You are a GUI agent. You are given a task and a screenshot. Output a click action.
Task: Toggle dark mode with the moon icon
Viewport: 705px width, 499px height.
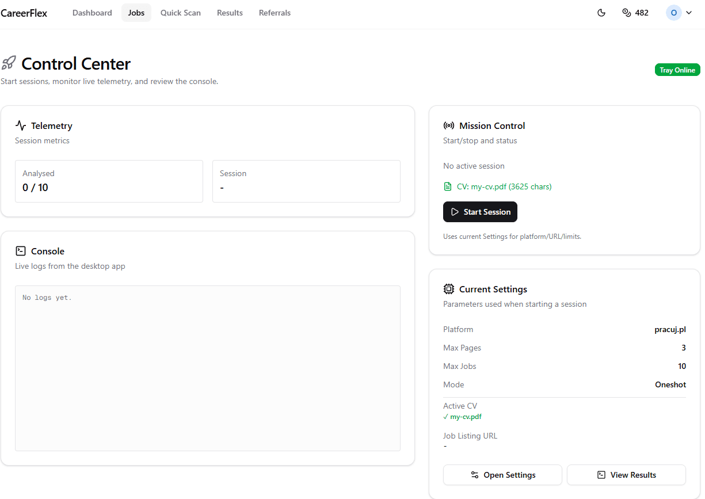(x=601, y=12)
